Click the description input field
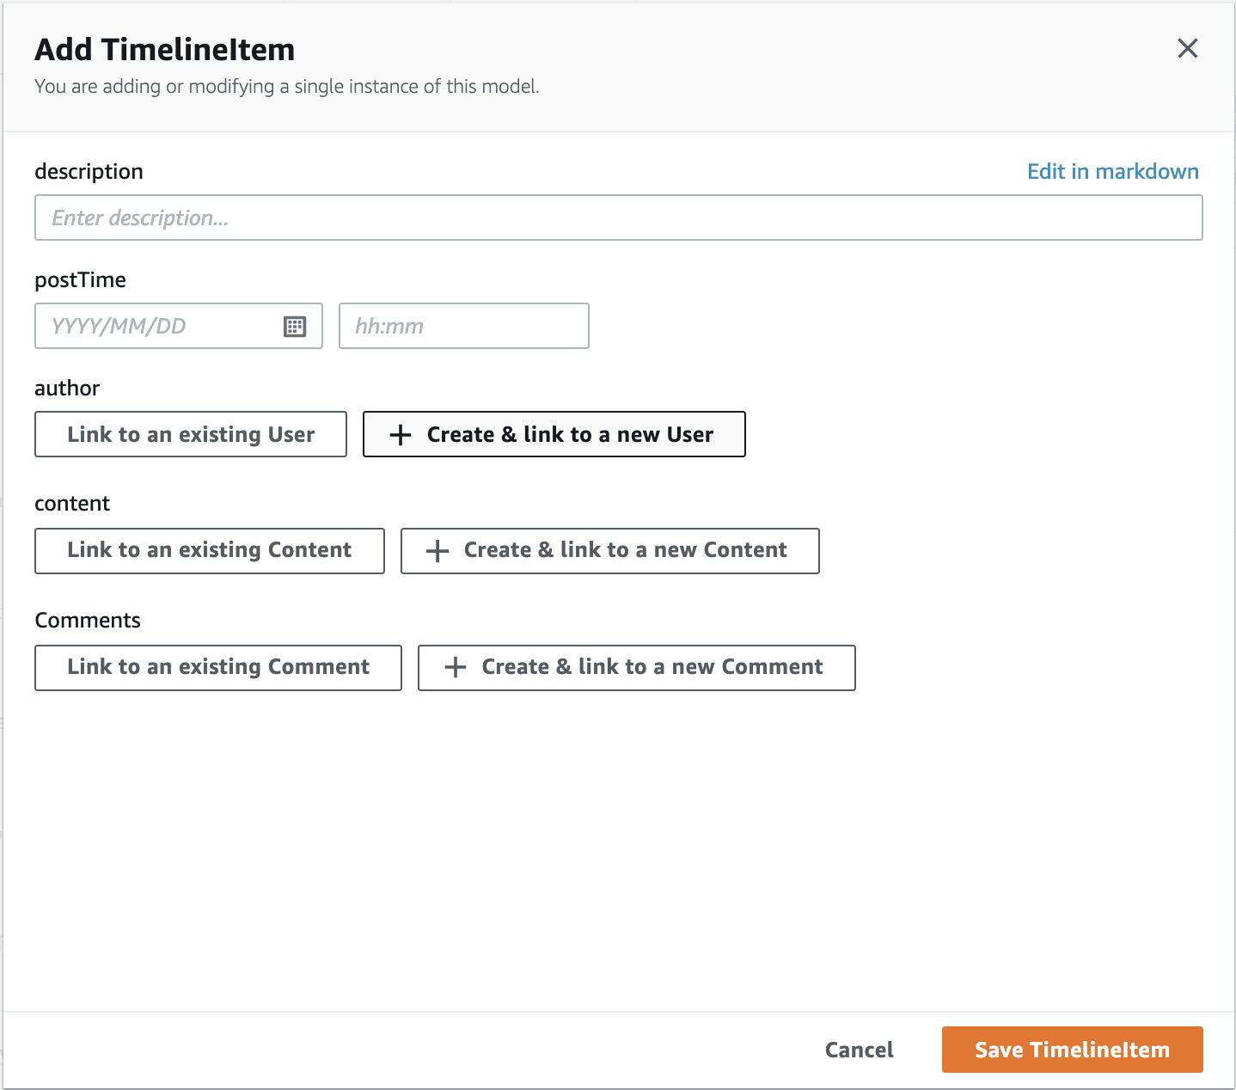 (618, 217)
